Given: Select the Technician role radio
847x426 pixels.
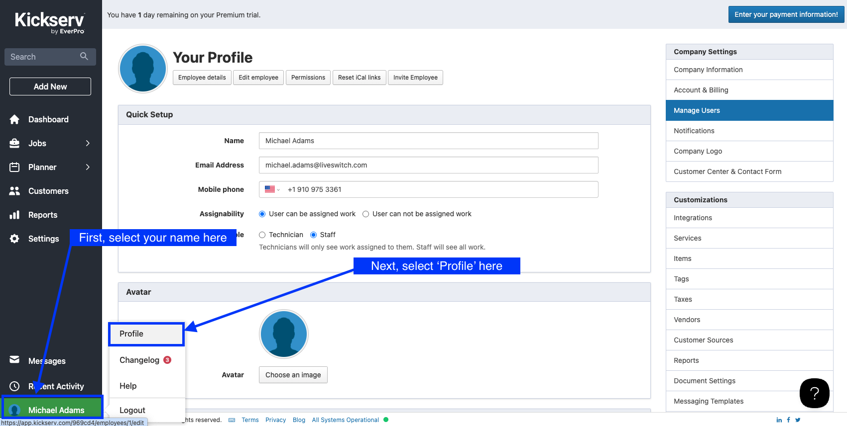Looking at the screenshot, I should coord(262,235).
